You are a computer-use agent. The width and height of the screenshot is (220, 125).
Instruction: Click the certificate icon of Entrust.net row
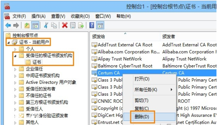pos(94,122)
